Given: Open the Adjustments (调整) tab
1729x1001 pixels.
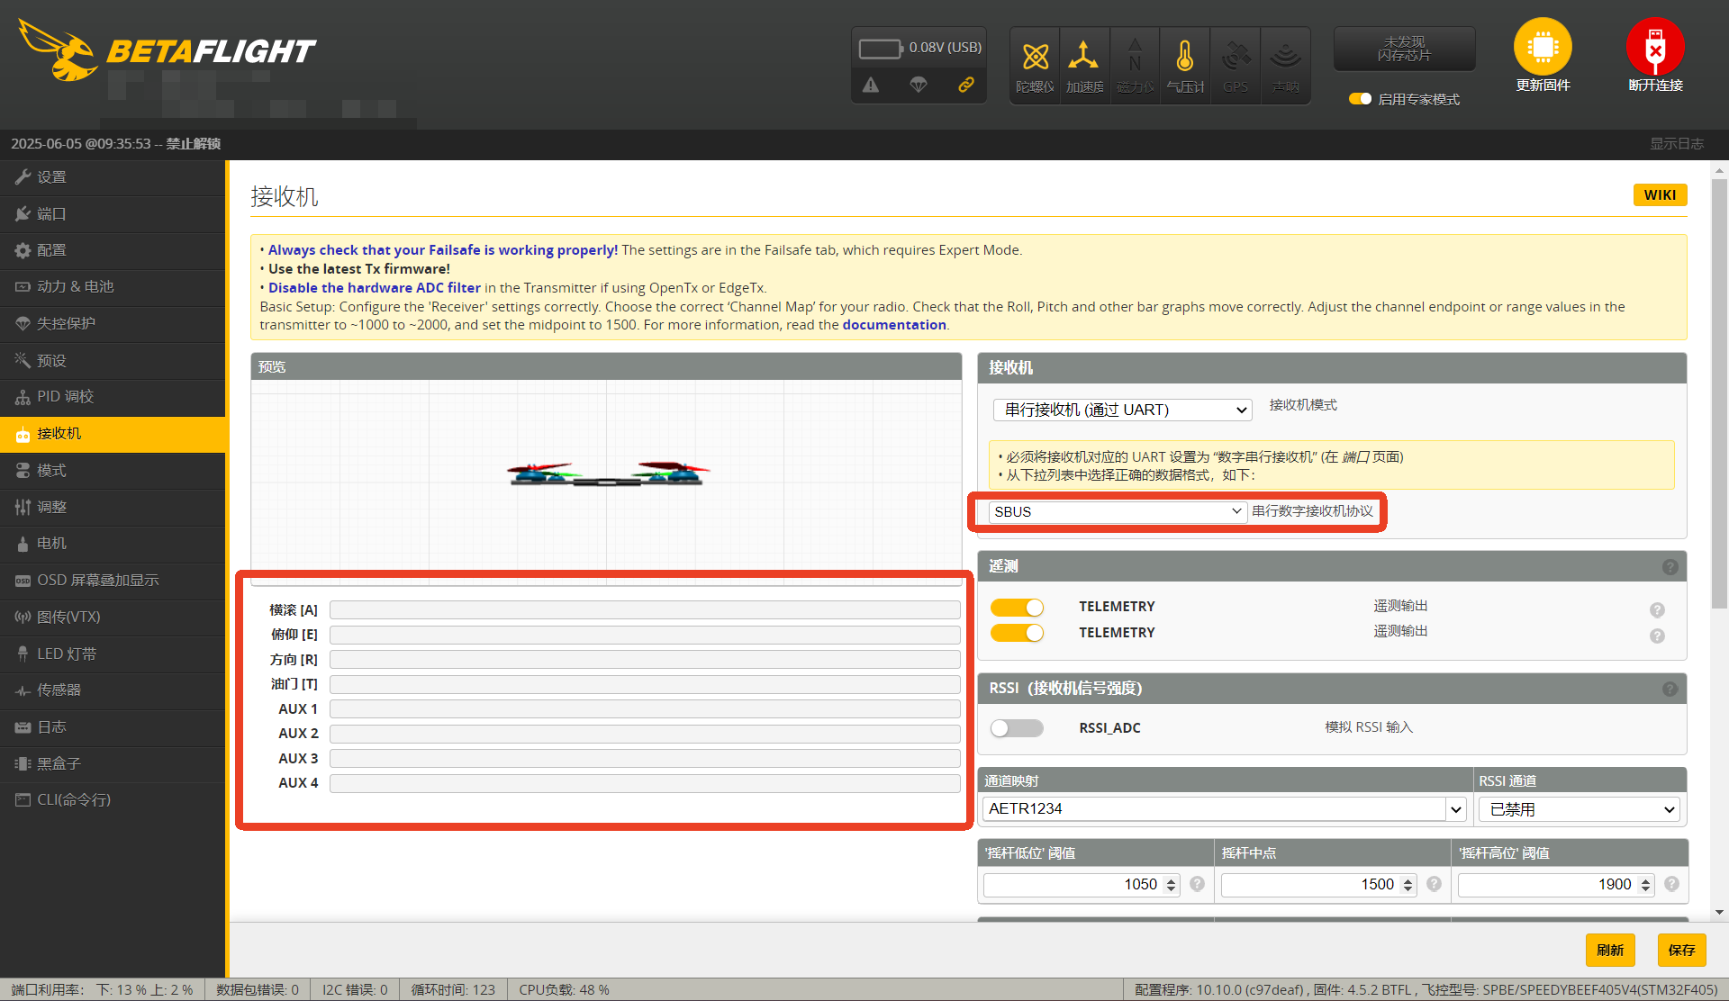Looking at the screenshot, I should (x=113, y=507).
